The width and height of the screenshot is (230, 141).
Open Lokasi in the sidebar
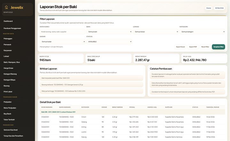6,56
